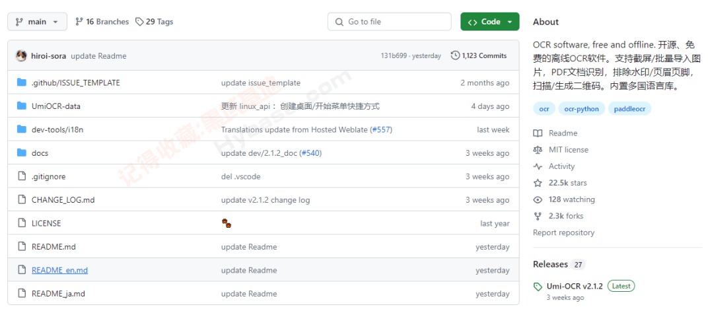This screenshot has width=708, height=309.
Task: Click the Readme book icon
Action: point(538,133)
